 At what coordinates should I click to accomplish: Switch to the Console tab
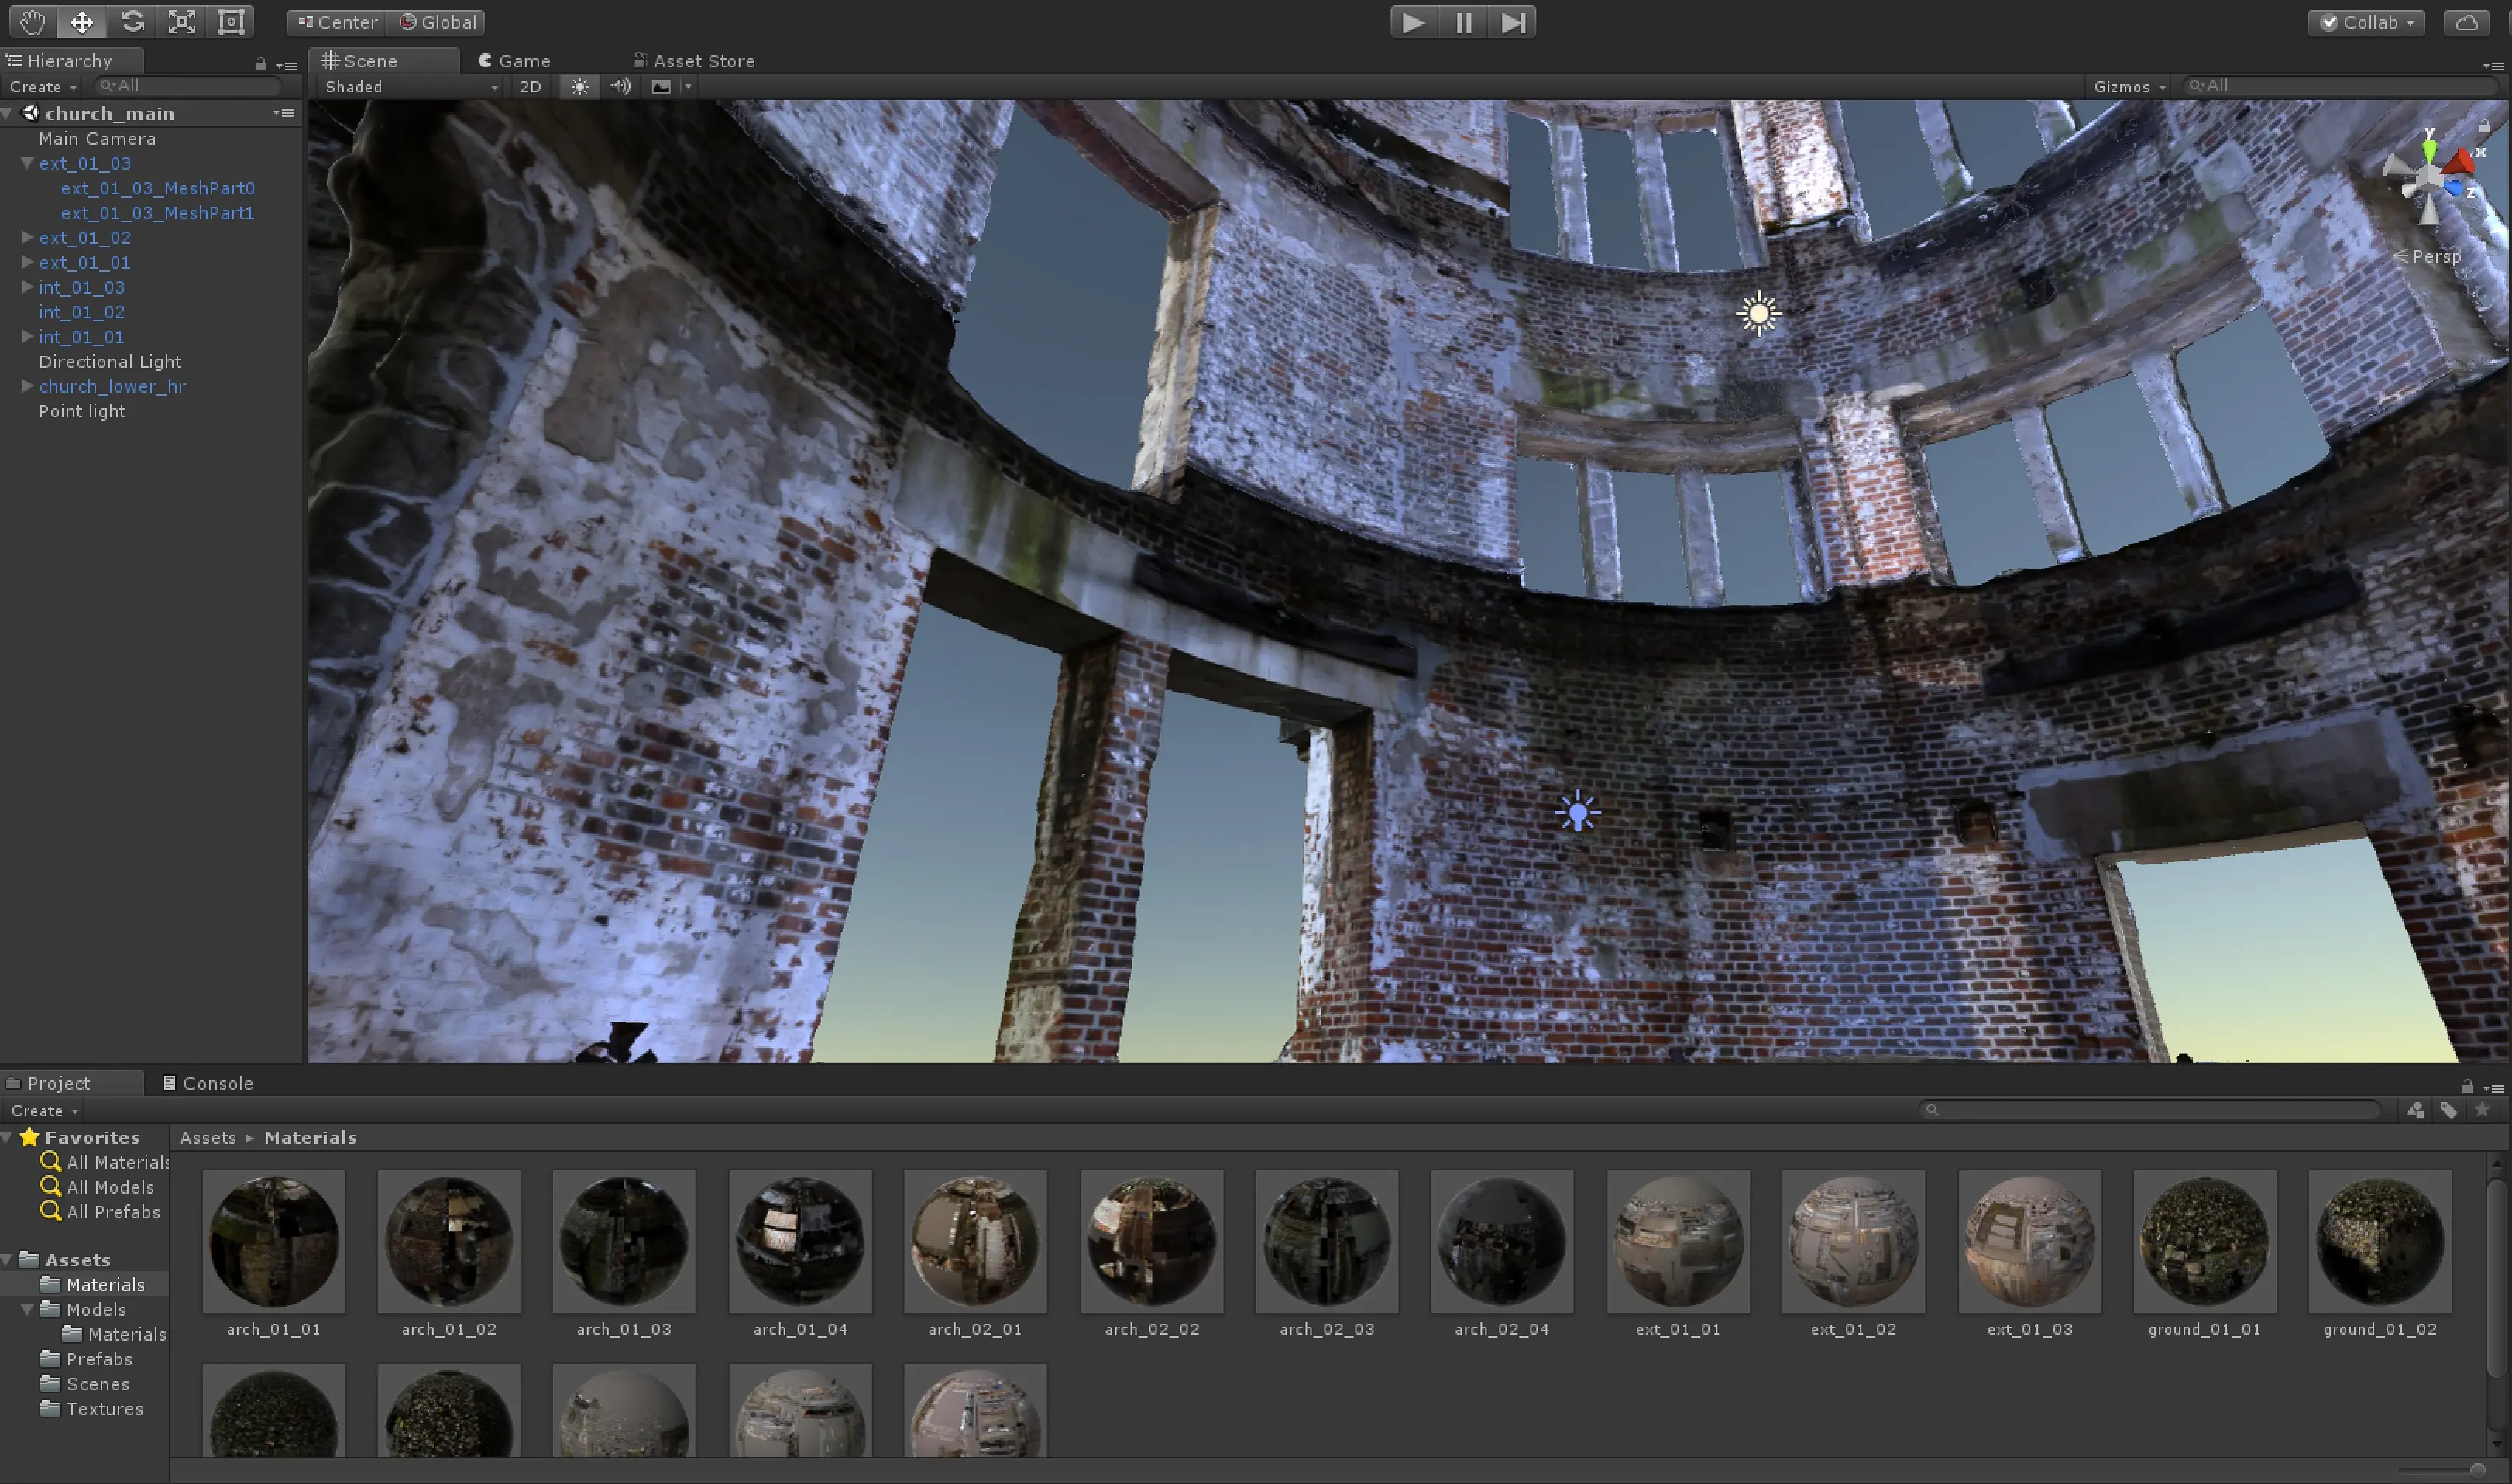coord(208,1083)
